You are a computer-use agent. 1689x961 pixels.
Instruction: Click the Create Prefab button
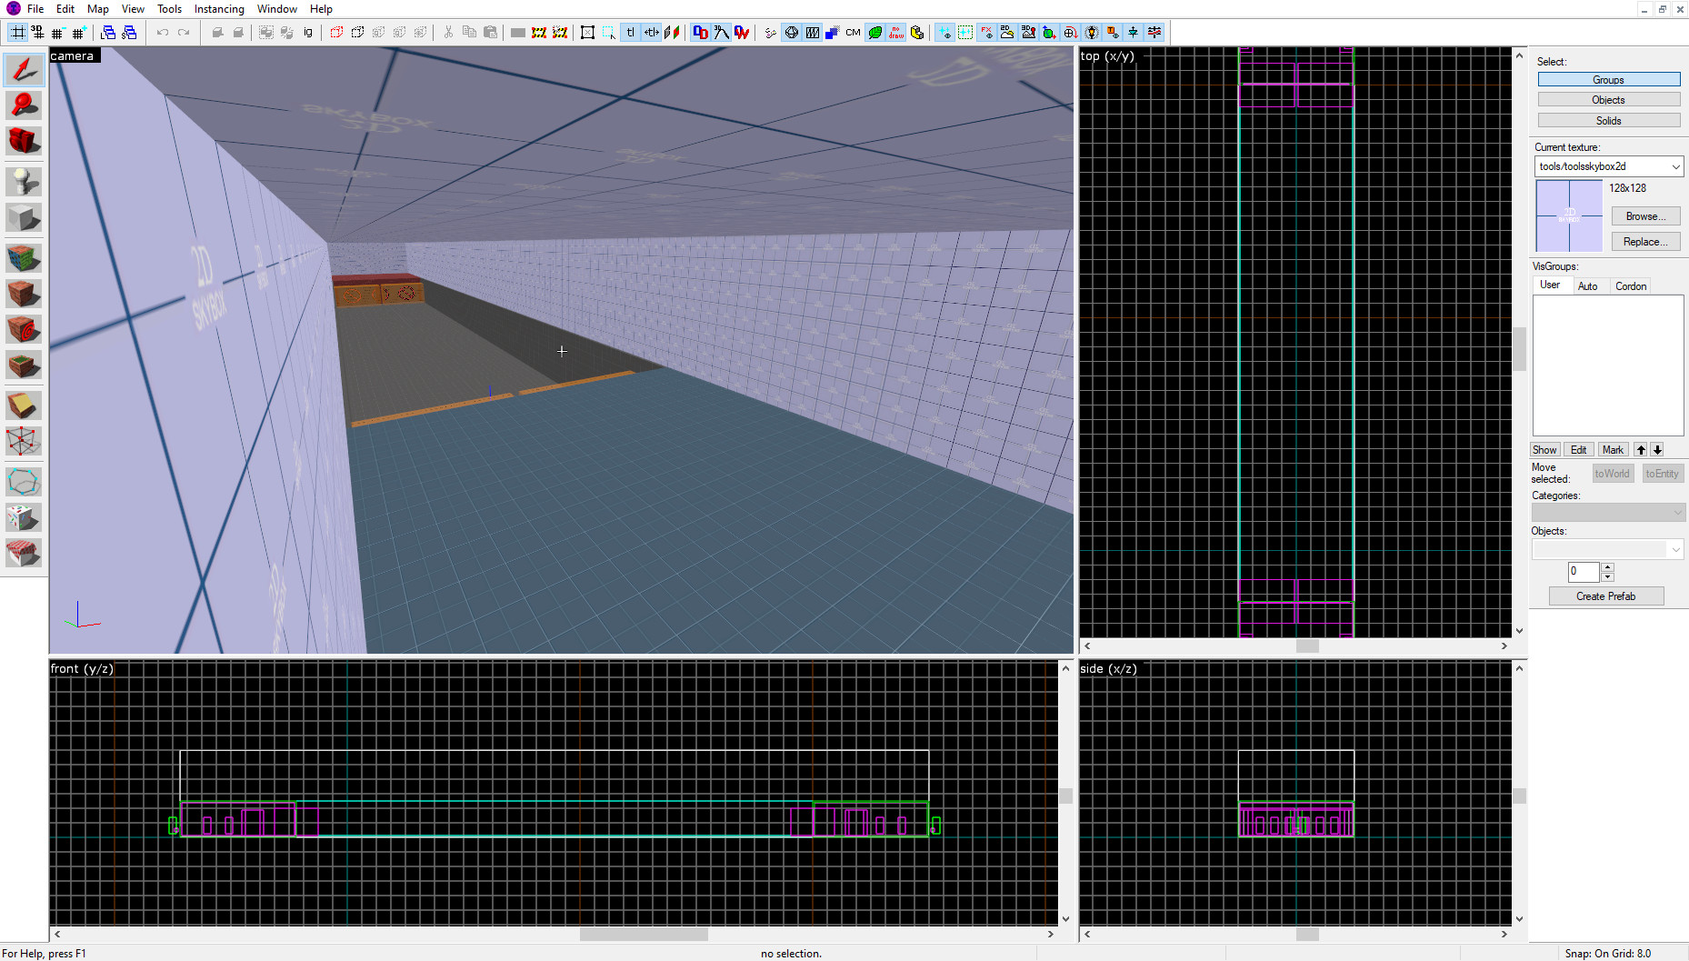coord(1606,596)
